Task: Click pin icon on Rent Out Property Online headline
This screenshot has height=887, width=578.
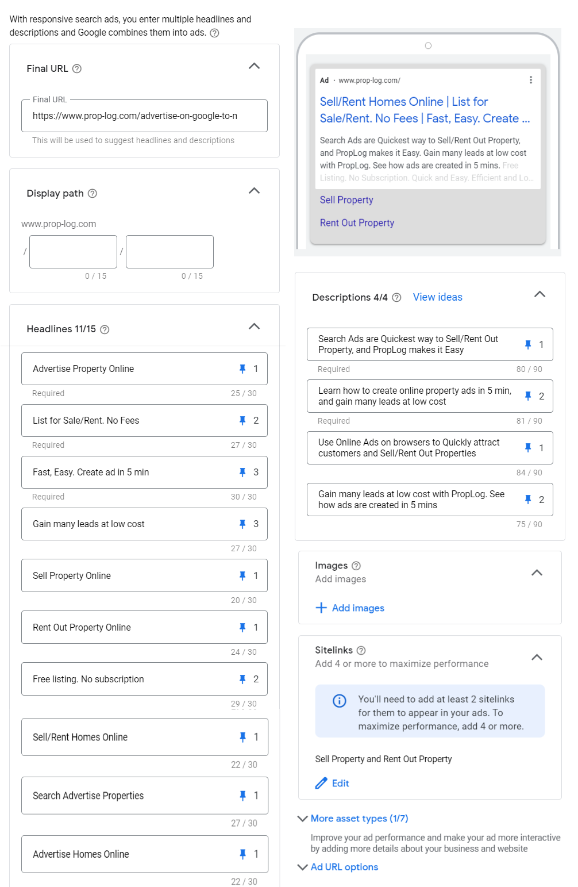Action: (x=242, y=627)
